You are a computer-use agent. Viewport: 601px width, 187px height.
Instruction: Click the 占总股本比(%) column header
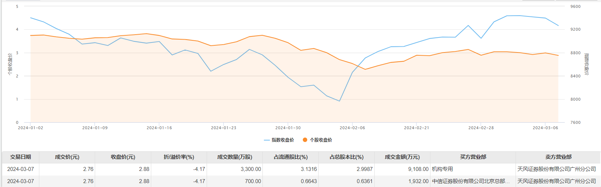click(x=346, y=157)
